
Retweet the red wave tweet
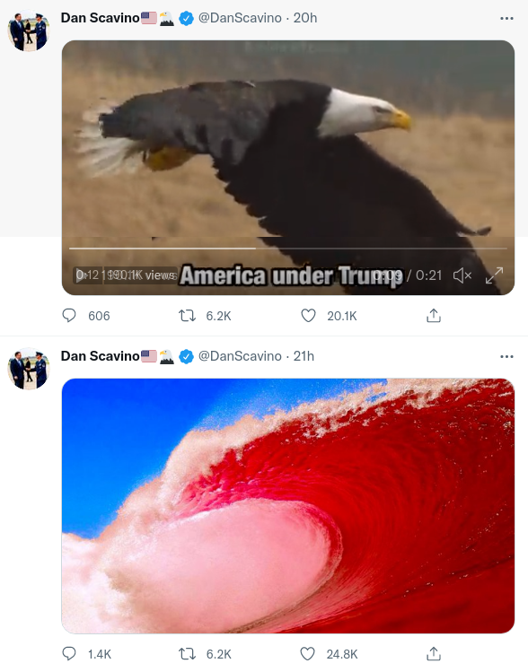pos(187,654)
